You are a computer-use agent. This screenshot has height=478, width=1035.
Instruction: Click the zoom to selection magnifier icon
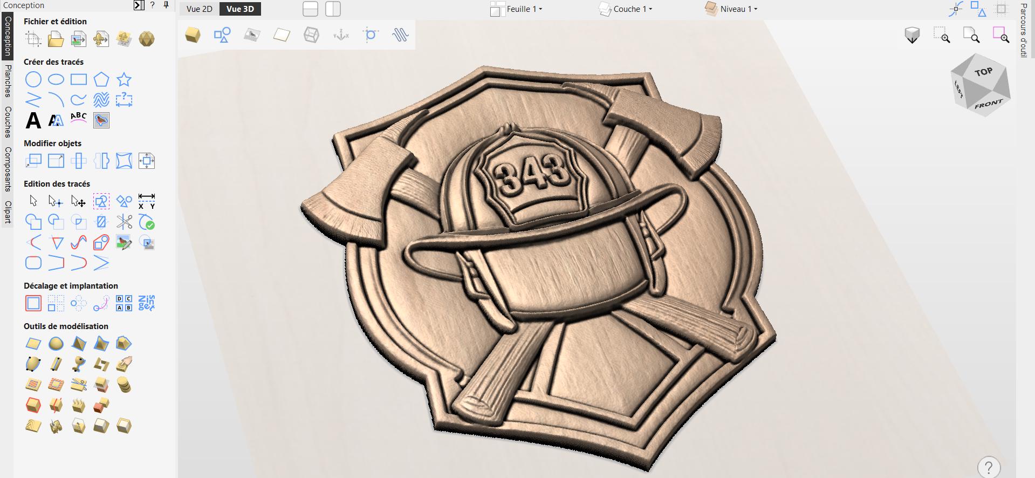pos(1001,35)
